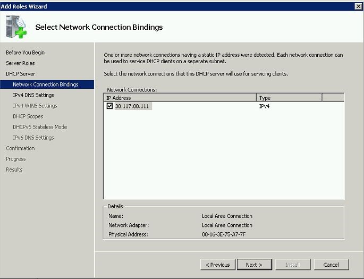Close the Add Roles Wizard window

point(359,6)
